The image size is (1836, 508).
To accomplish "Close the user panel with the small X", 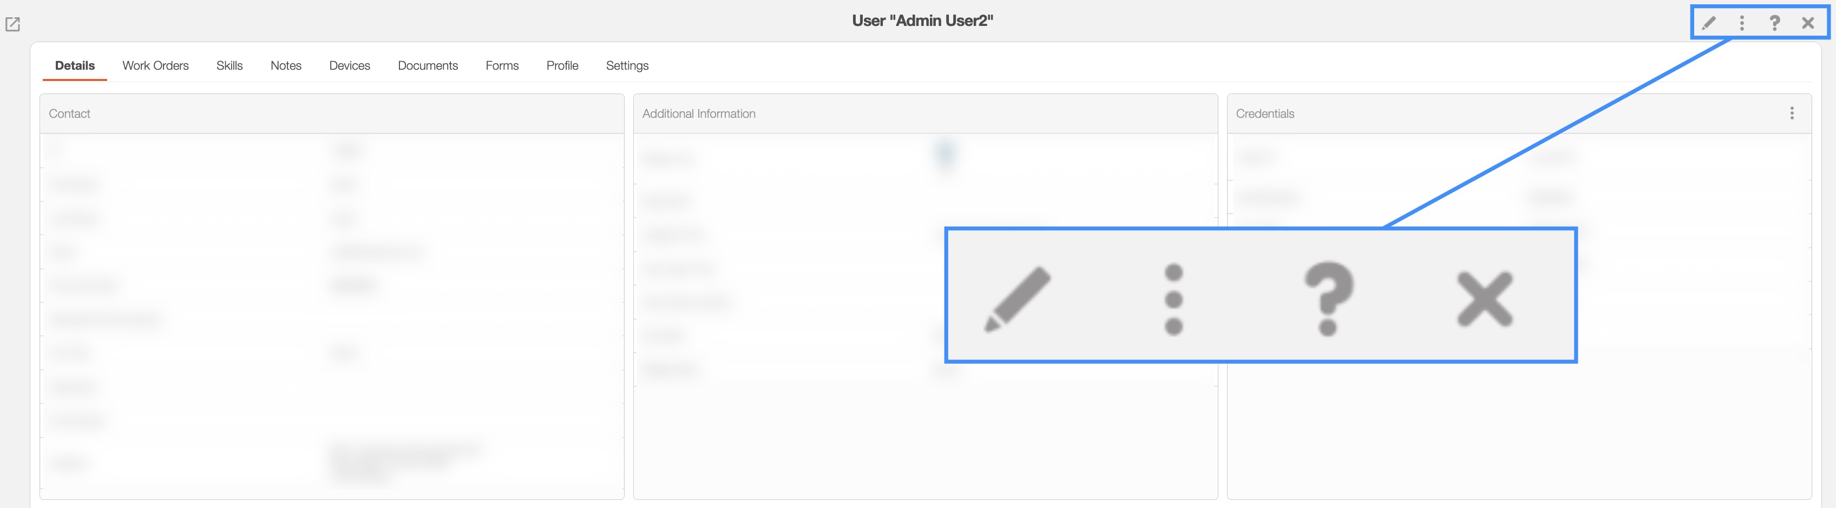I will pyautogui.click(x=1808, y=23).
